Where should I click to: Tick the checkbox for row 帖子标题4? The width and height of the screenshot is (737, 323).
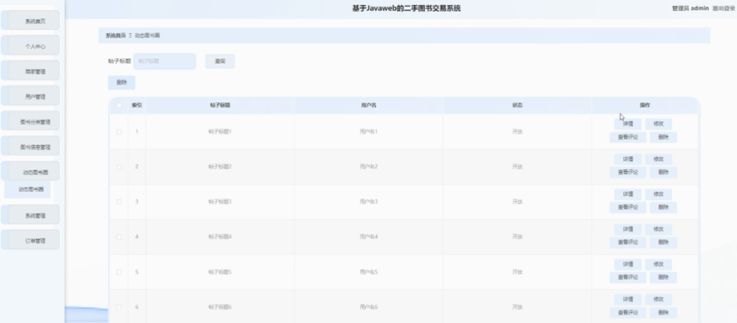119,237
